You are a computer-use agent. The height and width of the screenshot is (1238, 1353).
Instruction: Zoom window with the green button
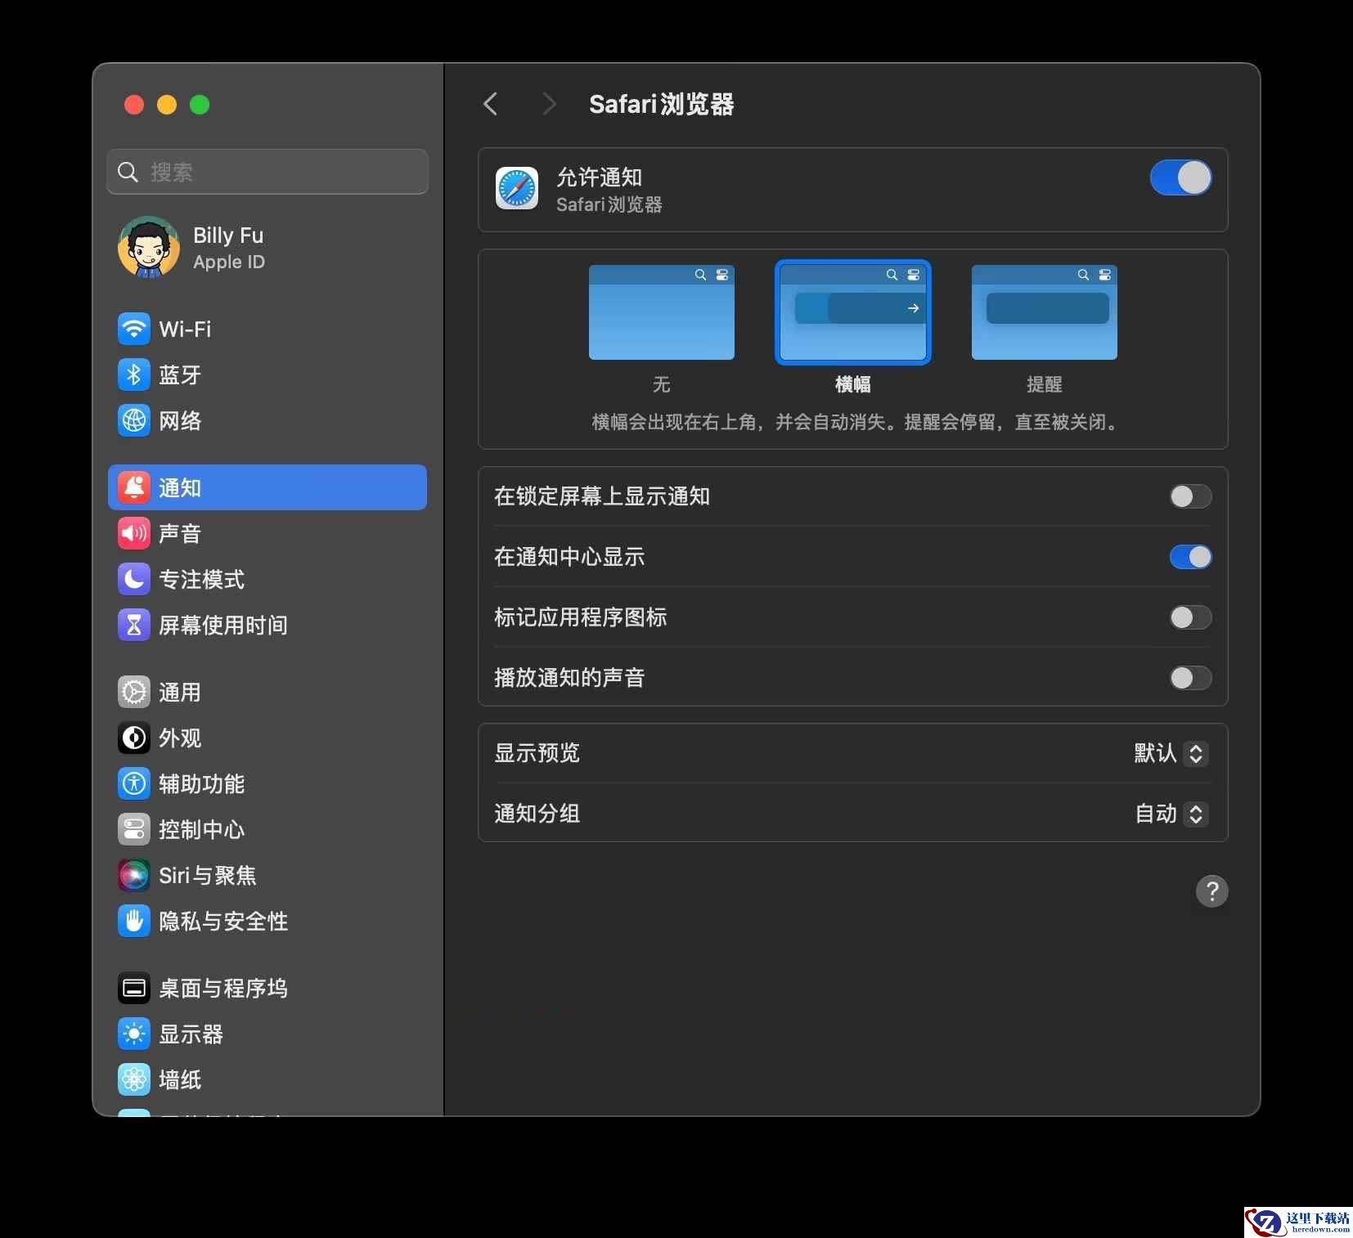coord(200,105)
